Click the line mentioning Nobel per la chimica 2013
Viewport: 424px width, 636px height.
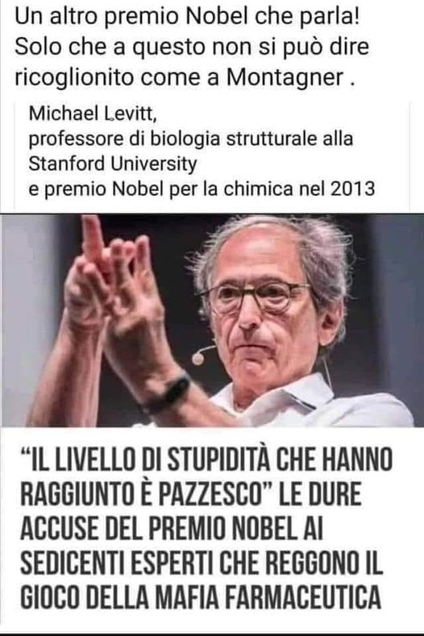tap(202, 189)
